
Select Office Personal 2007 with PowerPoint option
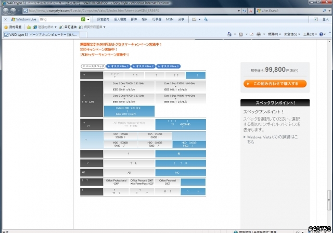coord(142,182)
